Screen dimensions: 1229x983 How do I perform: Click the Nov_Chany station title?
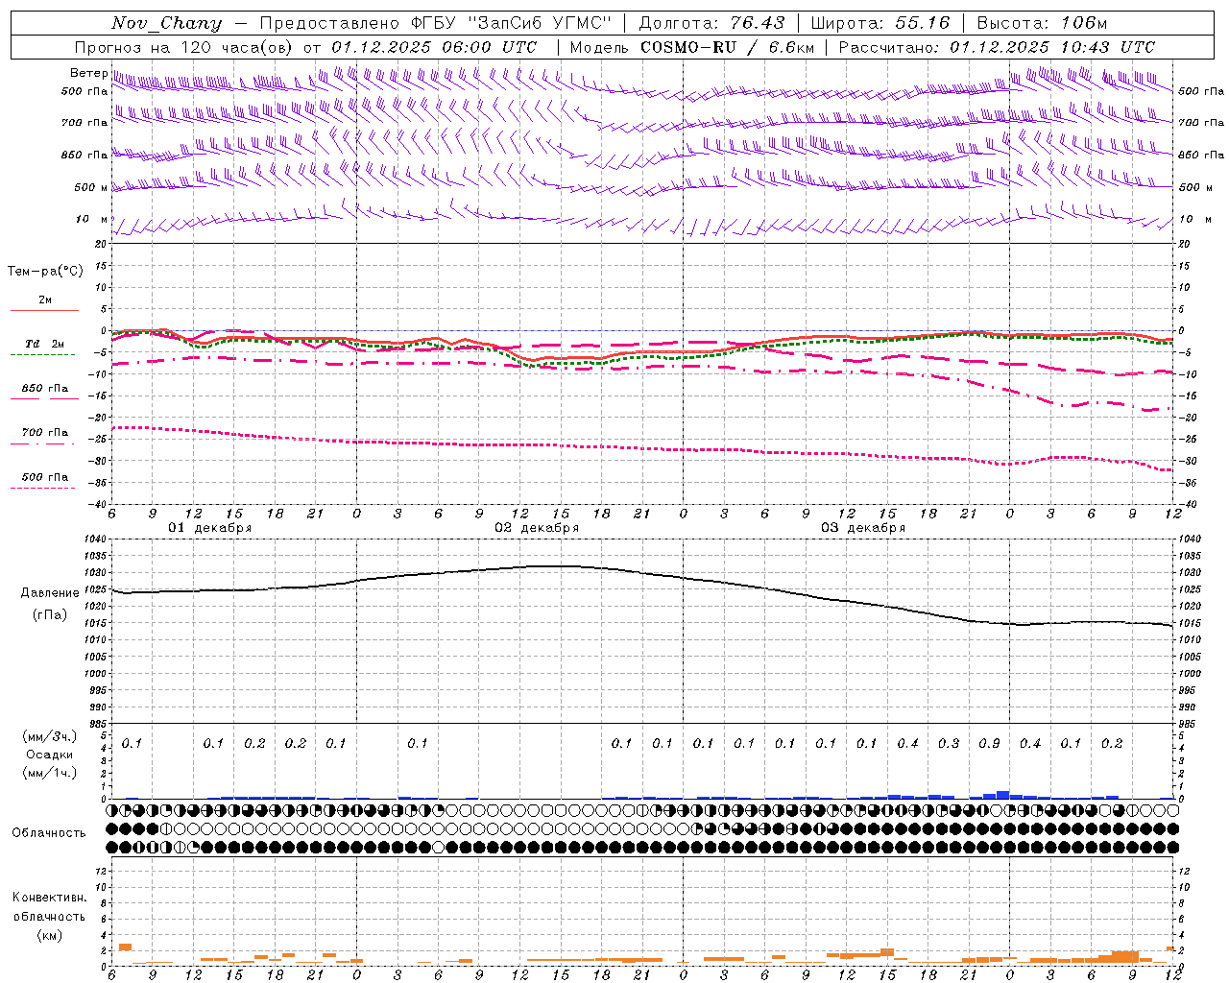(166, 23)
